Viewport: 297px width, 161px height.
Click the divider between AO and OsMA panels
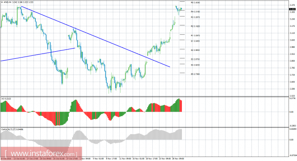145,127
